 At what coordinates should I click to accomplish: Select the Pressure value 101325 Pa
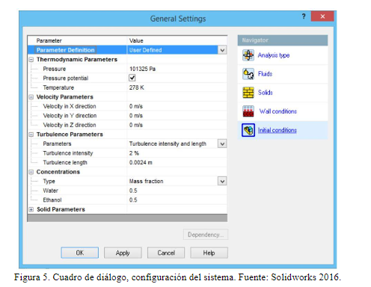[x=142, y=69]
